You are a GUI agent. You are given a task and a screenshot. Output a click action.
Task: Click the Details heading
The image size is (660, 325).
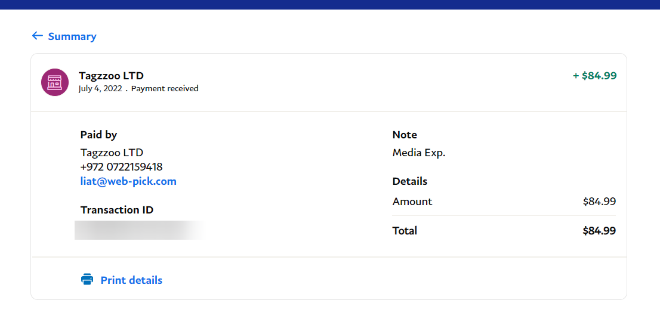click(410, 181)
